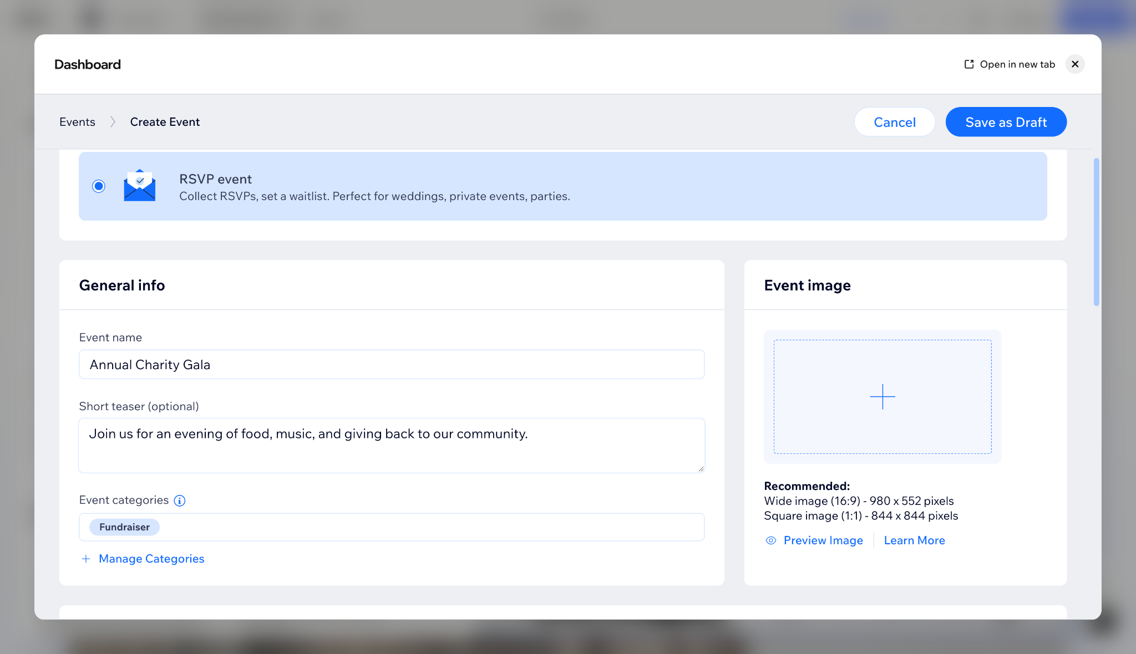Click the event image upload area
This screenshot has width=1136, height=654.
click(883, 397)
